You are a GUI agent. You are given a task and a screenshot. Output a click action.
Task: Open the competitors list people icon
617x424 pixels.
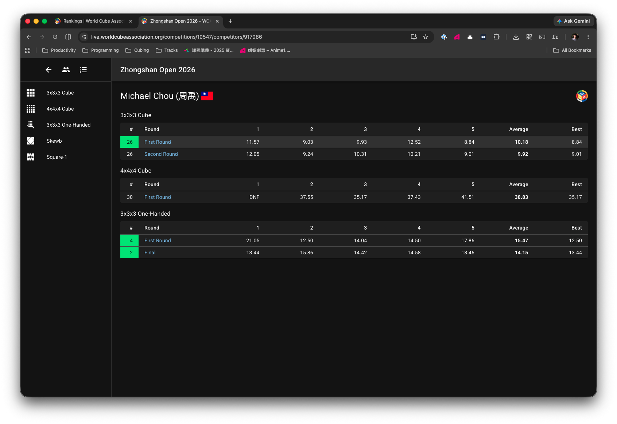coord(66,70)
